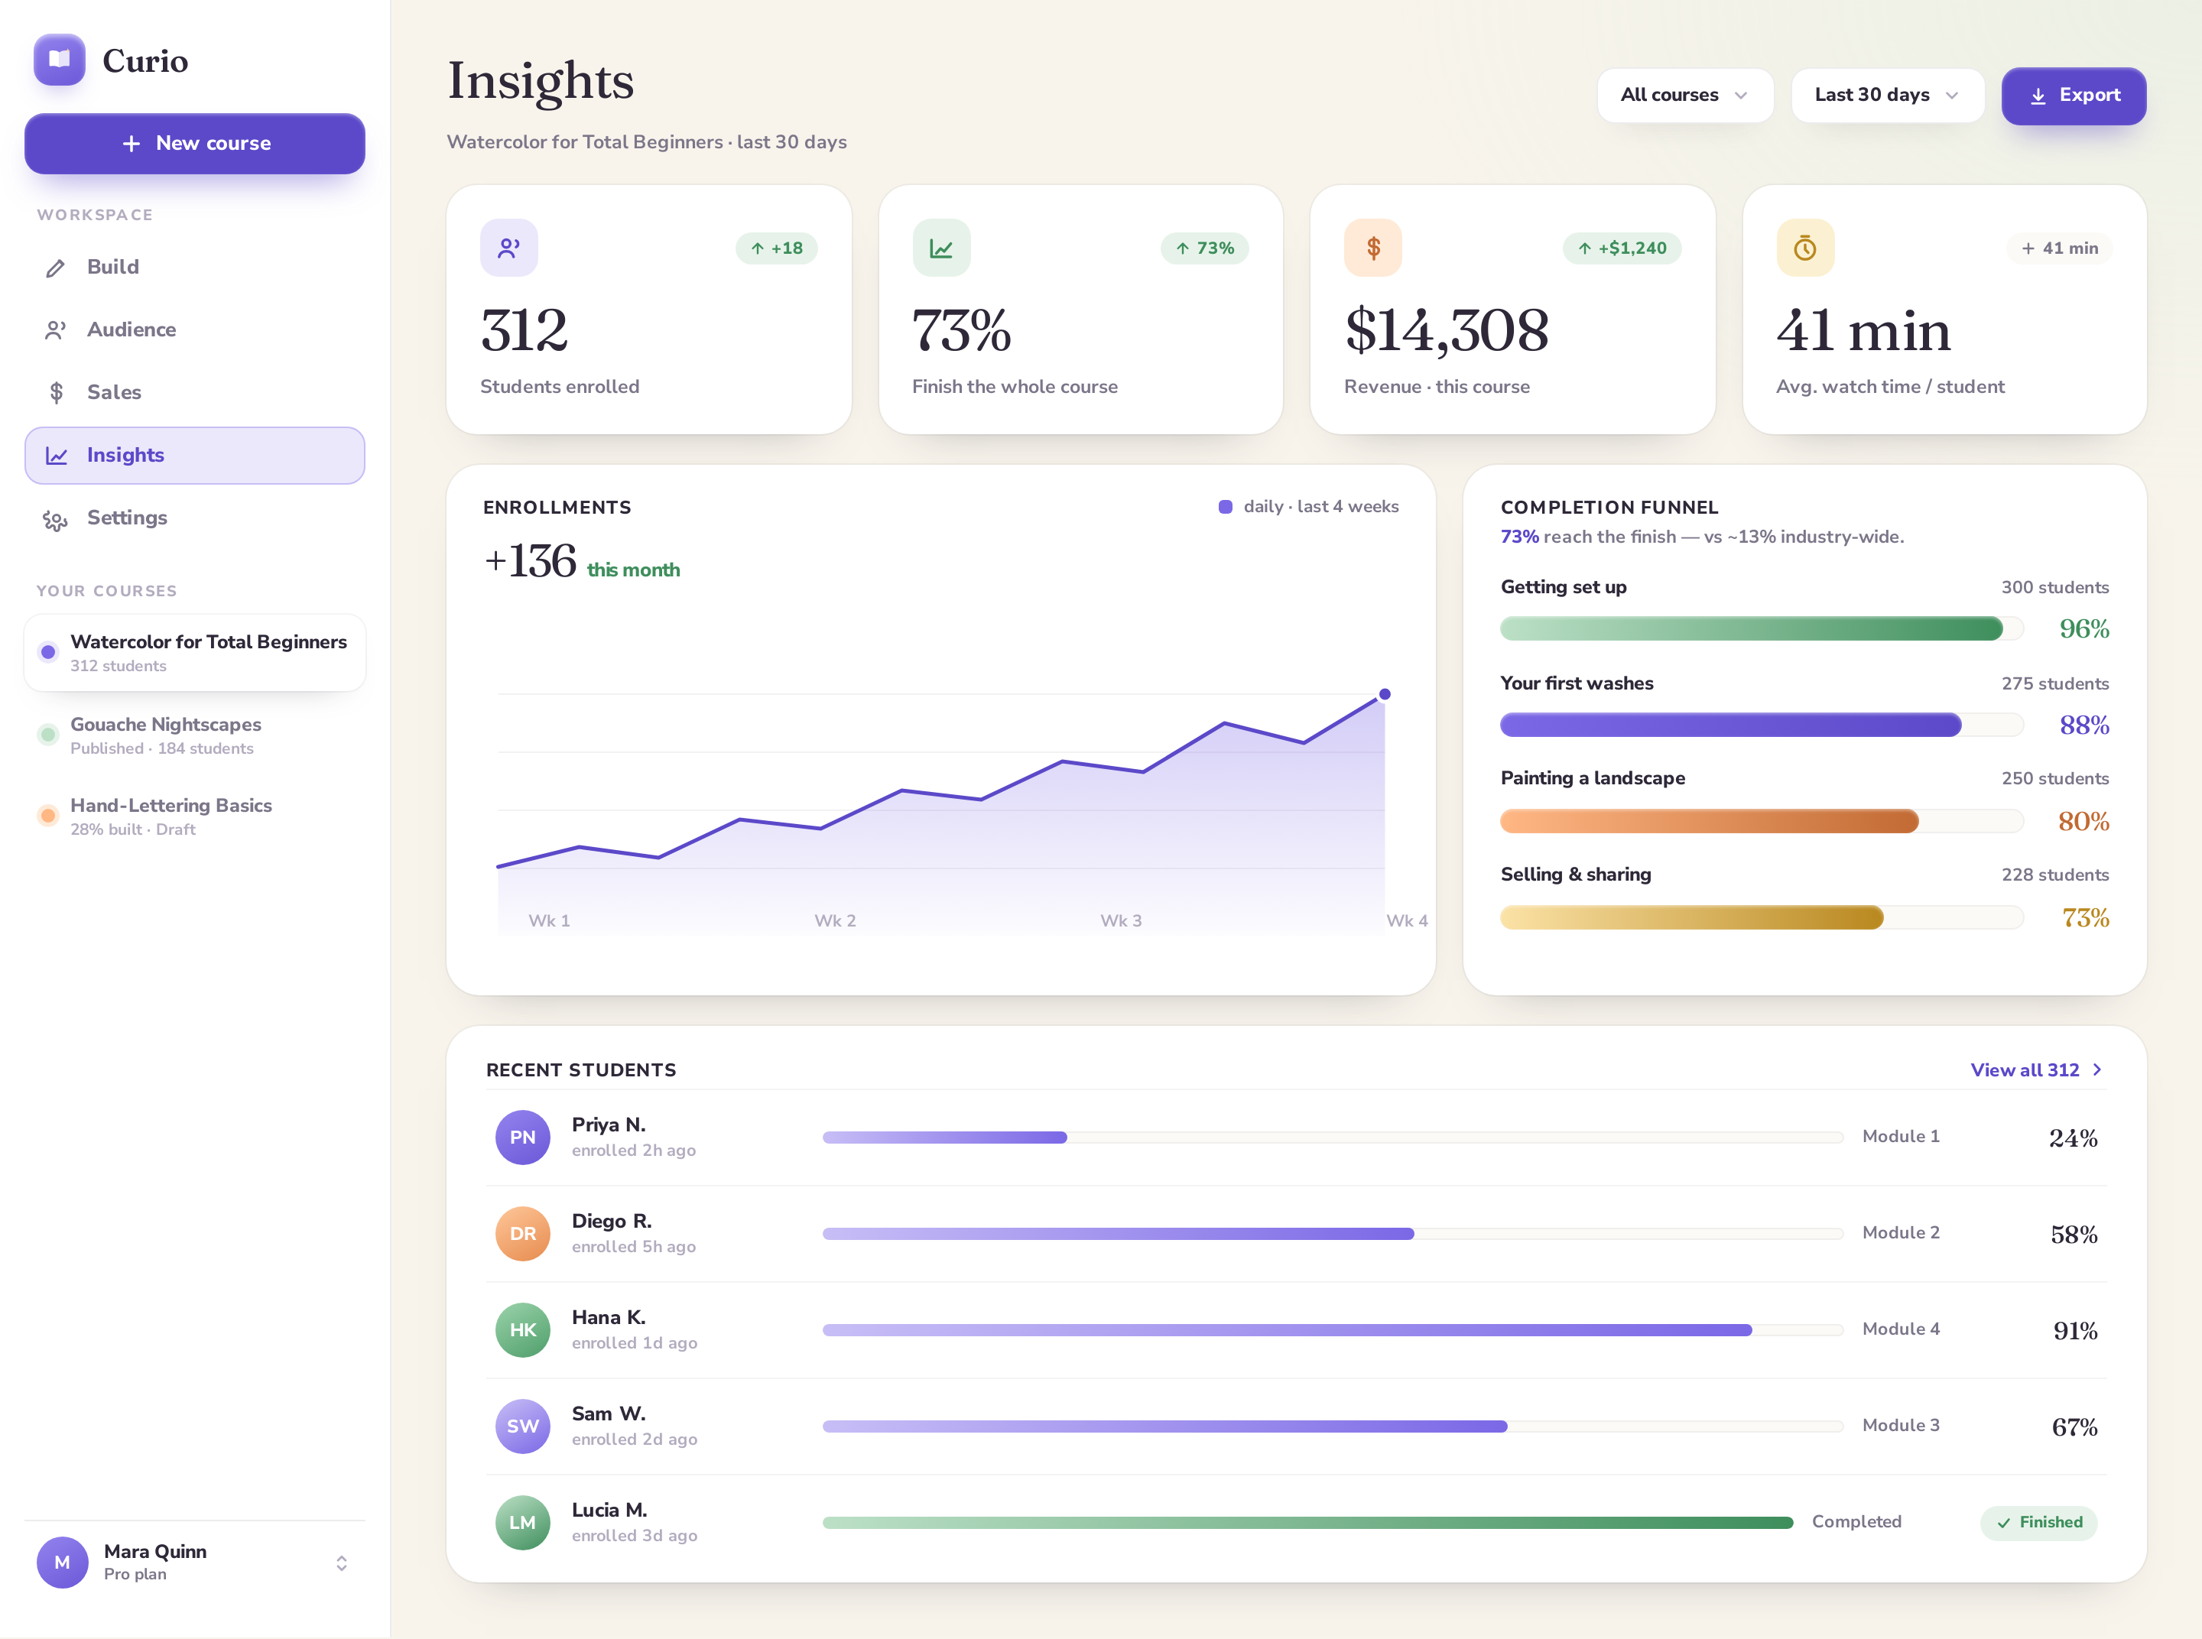
Task: Click the 58% progress value for Diego R.
Action: (x=2074, y=1234)
